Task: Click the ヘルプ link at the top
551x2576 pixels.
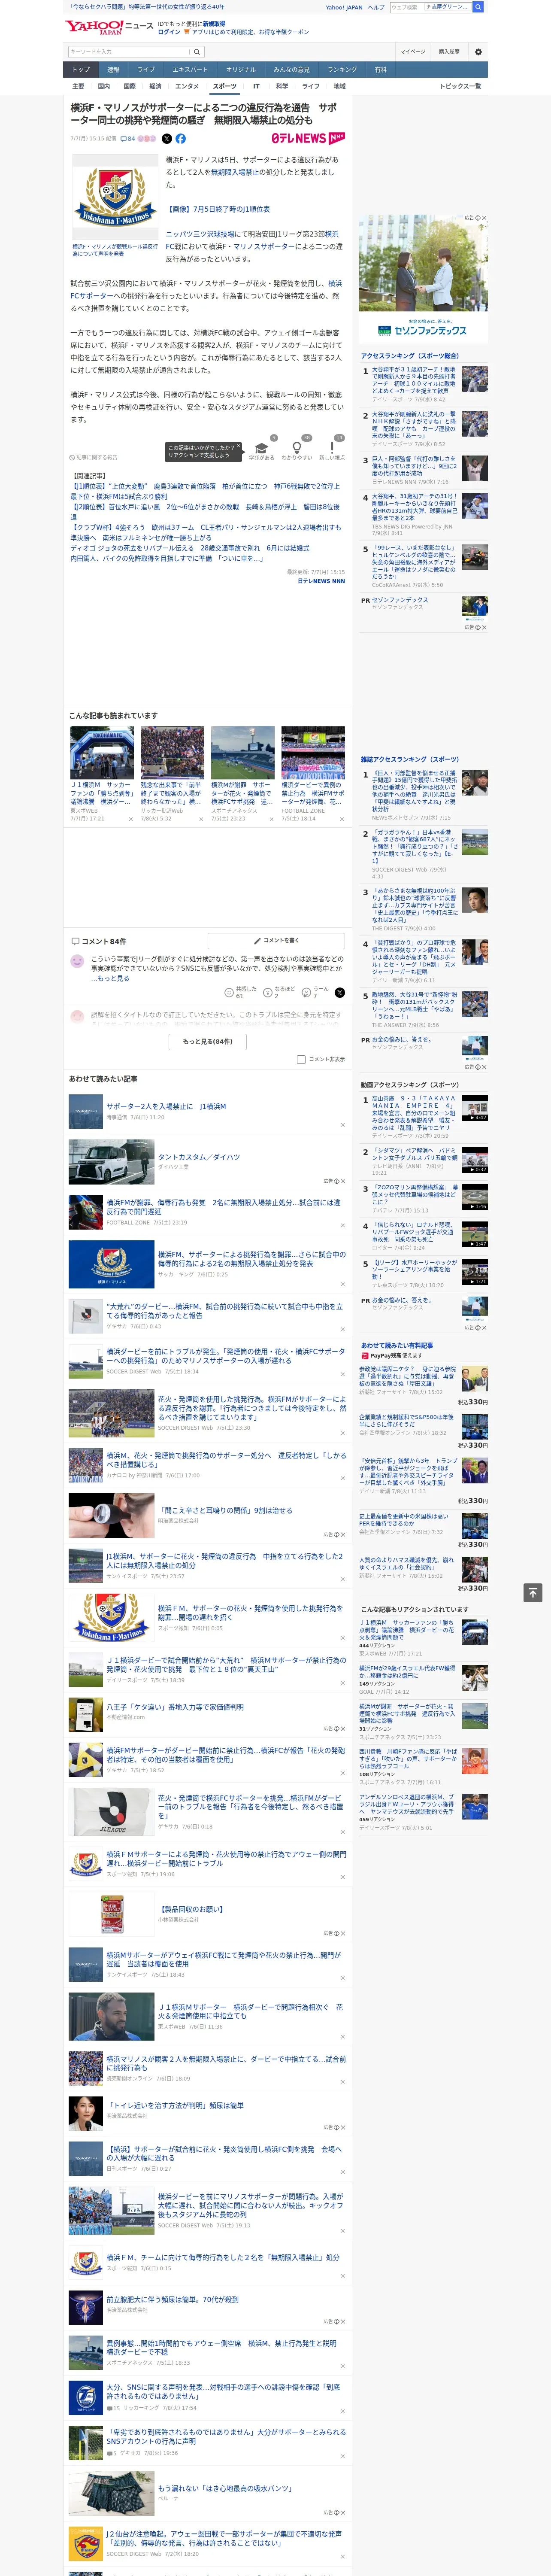Action: click(375, 7)
